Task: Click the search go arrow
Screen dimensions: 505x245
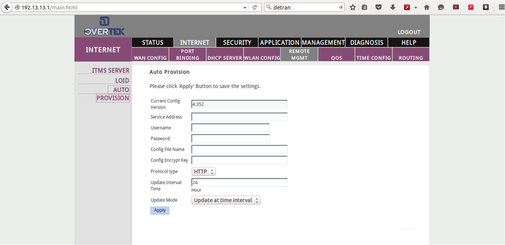Action: (x=341, y=7)
